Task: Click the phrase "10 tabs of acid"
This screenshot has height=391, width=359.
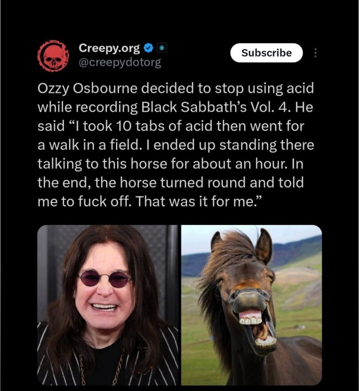Action: click(x=165, y=126)
